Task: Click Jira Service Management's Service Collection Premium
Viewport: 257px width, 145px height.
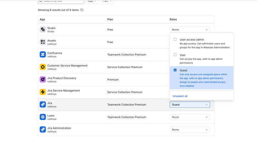Action: tap(125, 92)
